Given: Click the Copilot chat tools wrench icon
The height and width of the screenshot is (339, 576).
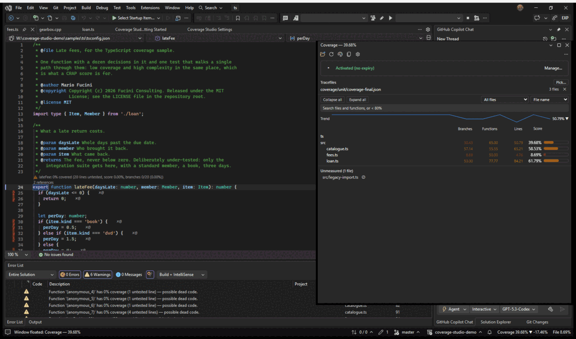Looking at the screenshot, I should click(551, 309).
